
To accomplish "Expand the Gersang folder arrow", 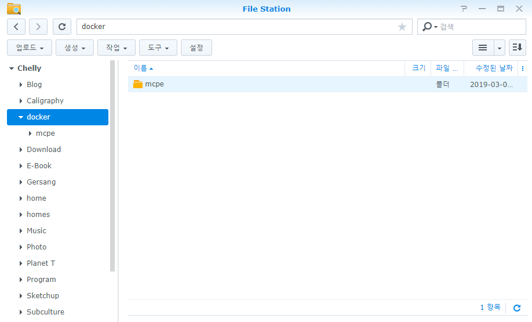I will click(x=21, y=182).
